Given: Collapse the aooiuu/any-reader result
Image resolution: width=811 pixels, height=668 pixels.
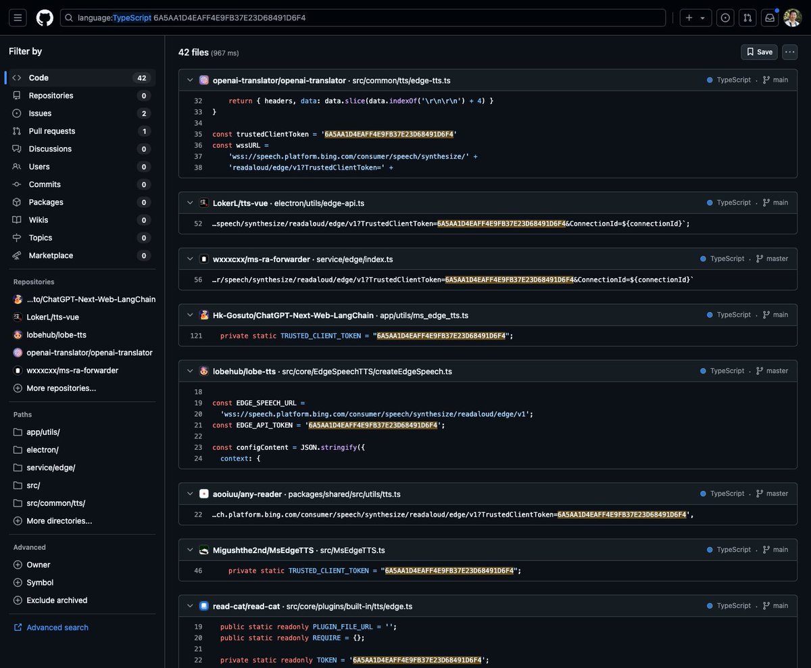Looking at the screenshot, I should [x=190, y=494].
